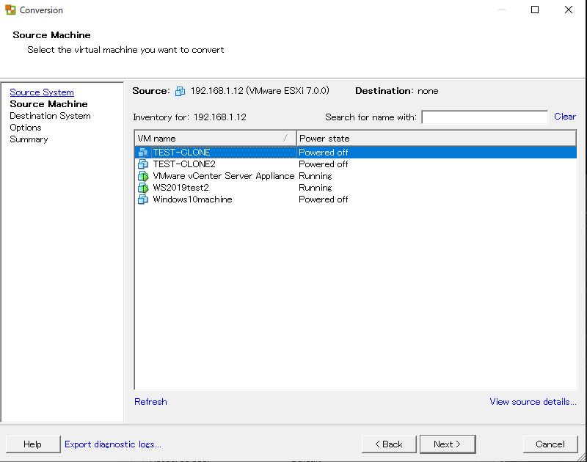Click the Conversion app icon in title bar

point(10,10)
